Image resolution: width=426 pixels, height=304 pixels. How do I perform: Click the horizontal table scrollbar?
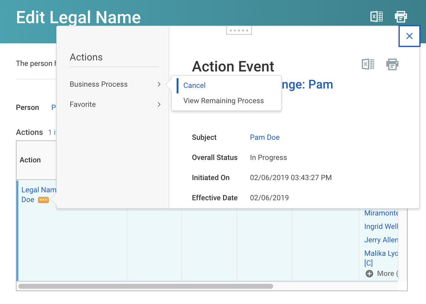(146, 286)
